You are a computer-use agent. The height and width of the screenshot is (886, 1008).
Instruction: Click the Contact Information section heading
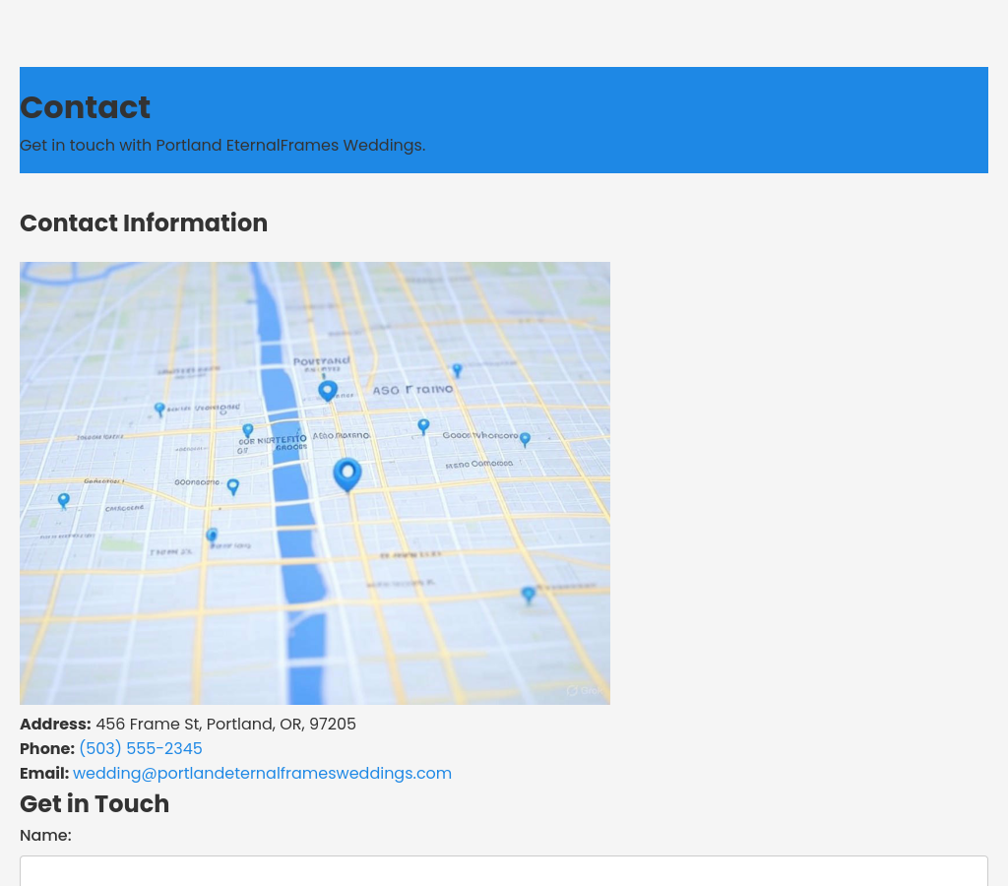pos(144,223)
